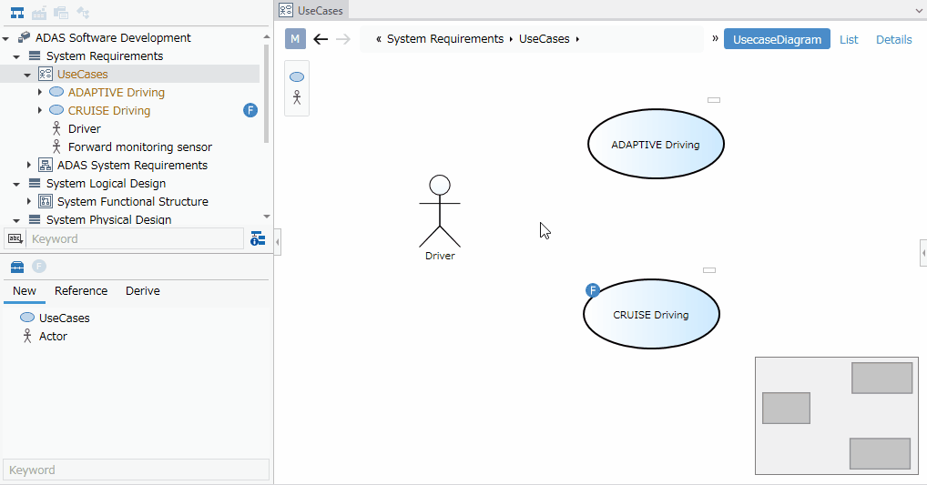Click the small handle above ADAPTIVE Driving ellipse
This screenshot has height=485, width=927.
pos(714,100)
